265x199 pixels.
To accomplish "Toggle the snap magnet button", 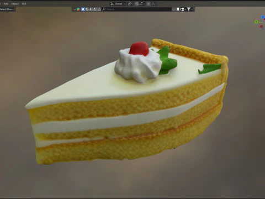I will 136,4.
